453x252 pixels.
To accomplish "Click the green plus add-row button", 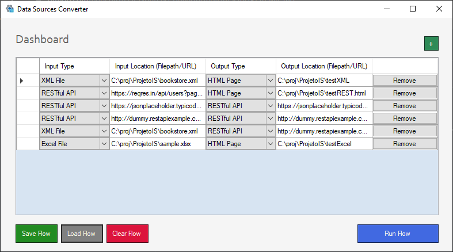I will [431, 44].
